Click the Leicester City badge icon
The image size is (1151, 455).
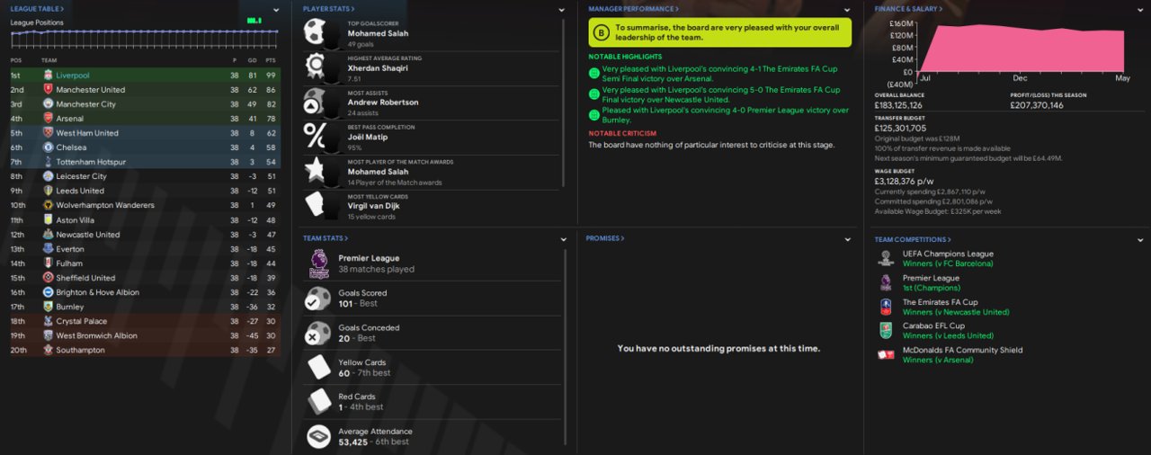(47, 176)
